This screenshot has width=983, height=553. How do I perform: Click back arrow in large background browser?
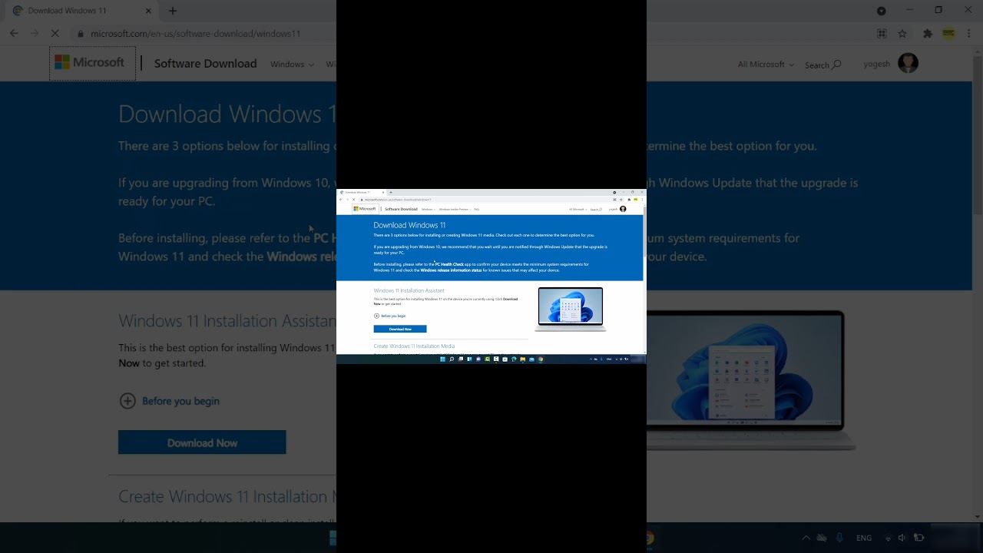(14, 34)
